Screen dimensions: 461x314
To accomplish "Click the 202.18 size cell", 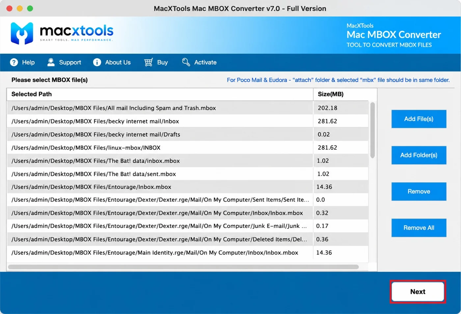I will click(341, 108).
